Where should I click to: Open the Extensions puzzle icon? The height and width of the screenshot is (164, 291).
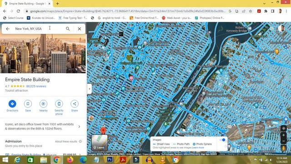coord(266,11)
